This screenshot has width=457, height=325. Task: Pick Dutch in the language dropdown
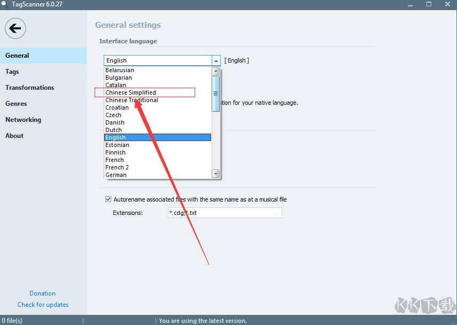click(x=158, y=130)
